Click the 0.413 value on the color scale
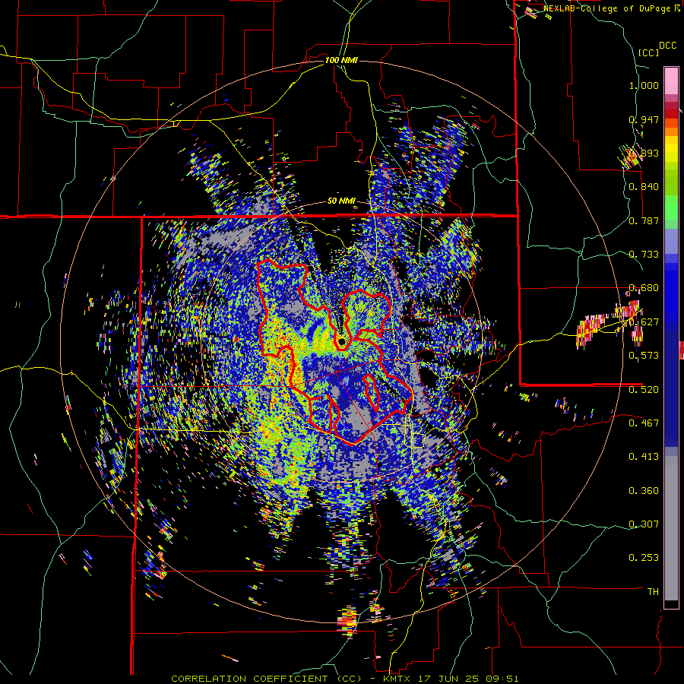The height and width of the screenshot is (684, 684). click(644, 456)
